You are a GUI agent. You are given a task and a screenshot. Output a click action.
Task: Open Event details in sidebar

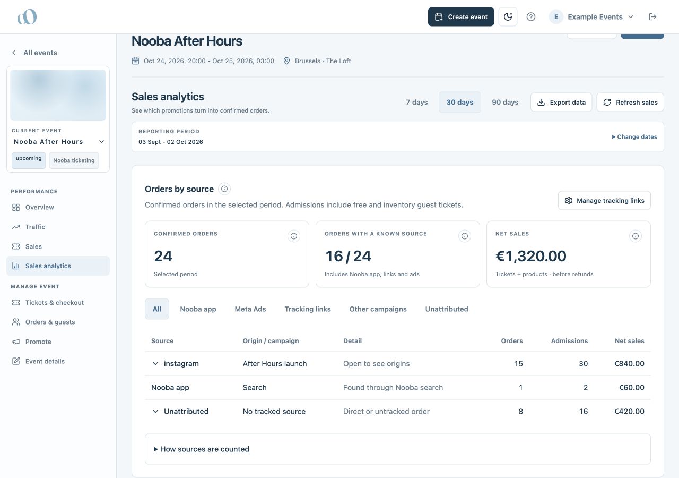(x=58, y=361)
